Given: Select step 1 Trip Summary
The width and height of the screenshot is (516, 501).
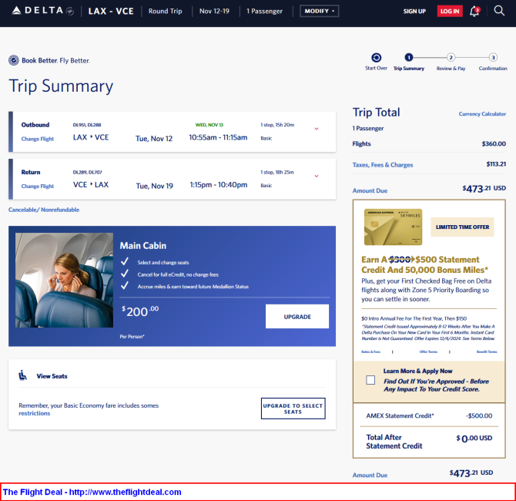Looking at the screenshot, I should point(409,58).
